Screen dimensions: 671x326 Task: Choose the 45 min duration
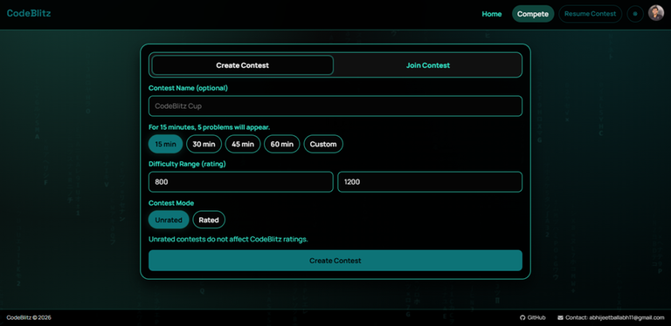[x=243, y=144]
